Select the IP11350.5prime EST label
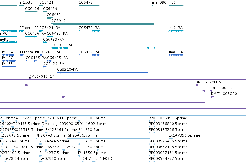Image resolution: width=246 pixels, height=163 pixels. point(92,118)
